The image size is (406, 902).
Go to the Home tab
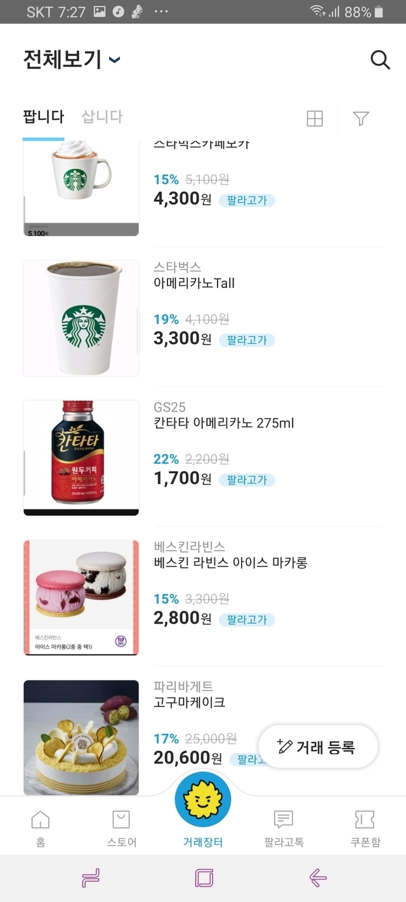tap(41, 827)
